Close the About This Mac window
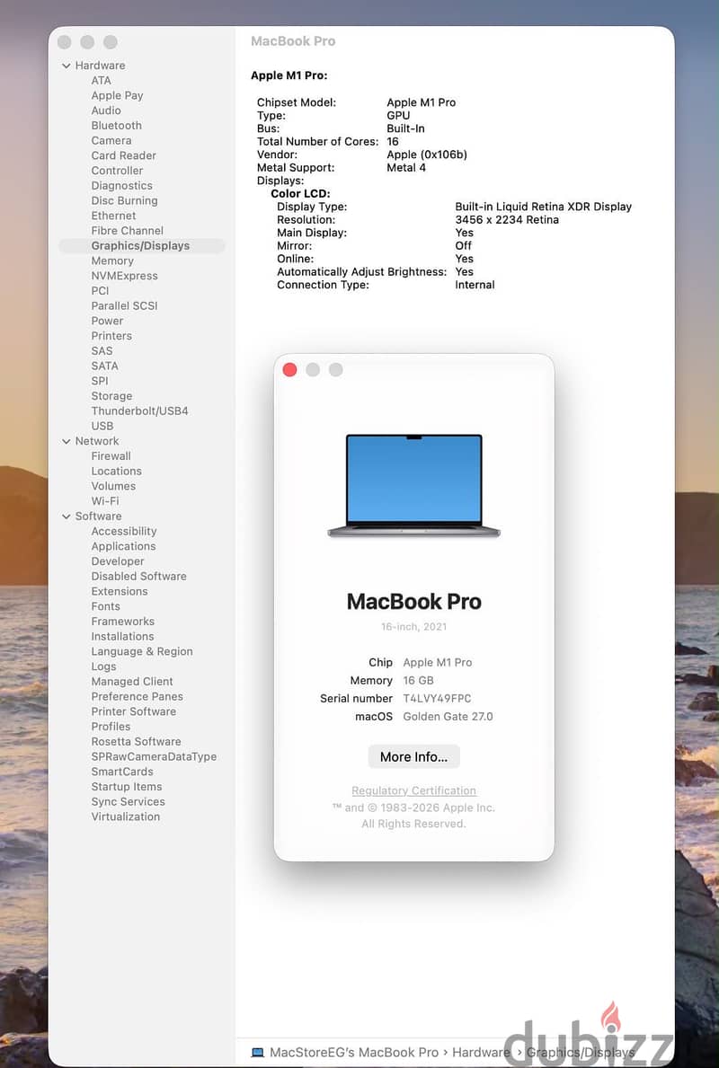The width and height of the screenshot is (719, 1068). [x=289, y=369]
